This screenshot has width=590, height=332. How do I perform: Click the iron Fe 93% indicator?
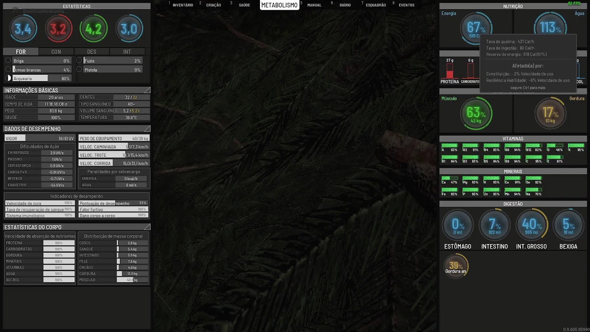449,192
